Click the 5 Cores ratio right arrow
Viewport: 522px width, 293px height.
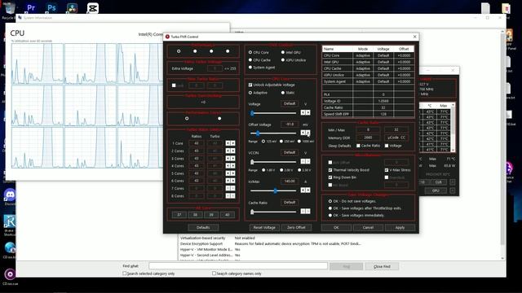click(232, 173)
